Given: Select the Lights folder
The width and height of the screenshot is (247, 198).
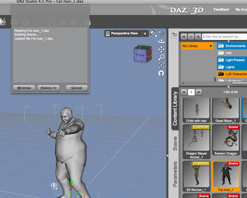Looking at the screenshot, I should pyautogui.click(x=232, y=67).
